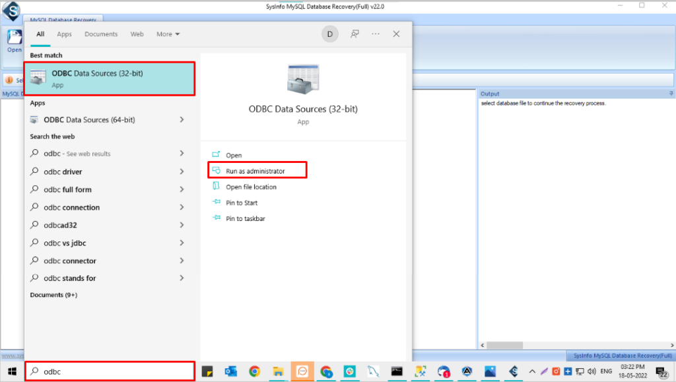The height and width of the screenshot is (382, 676).
Task: Click Open file location option
Action: 251,187
